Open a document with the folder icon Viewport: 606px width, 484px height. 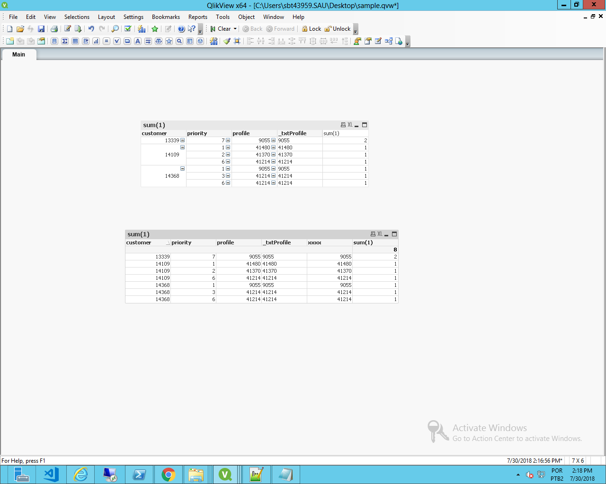click(x=20, y=29)
